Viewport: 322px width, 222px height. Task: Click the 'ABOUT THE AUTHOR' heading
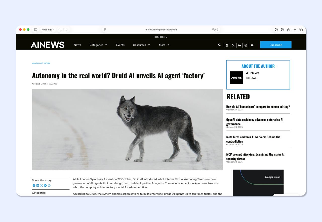click(x=258, y=66)
